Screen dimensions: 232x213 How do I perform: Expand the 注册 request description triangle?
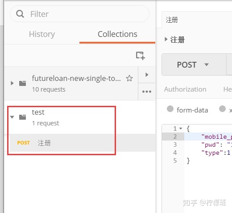(166, 39)
